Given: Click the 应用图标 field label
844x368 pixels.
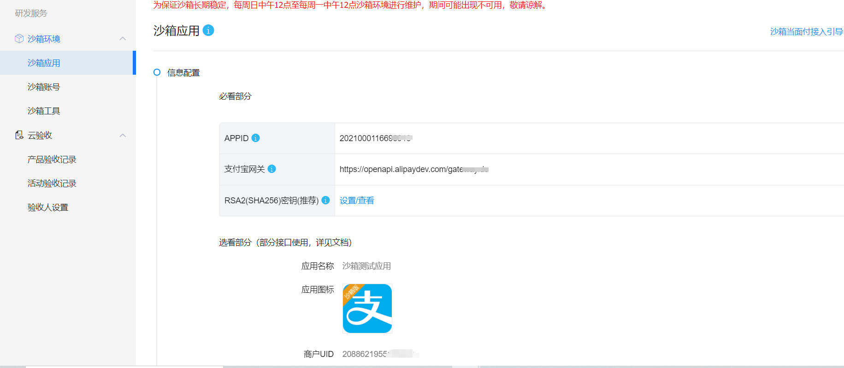Looking at the screenshot, I should 318,289.
